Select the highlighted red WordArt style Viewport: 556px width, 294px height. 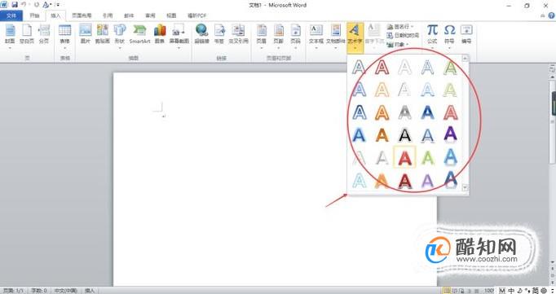click(x=404, y=157)
